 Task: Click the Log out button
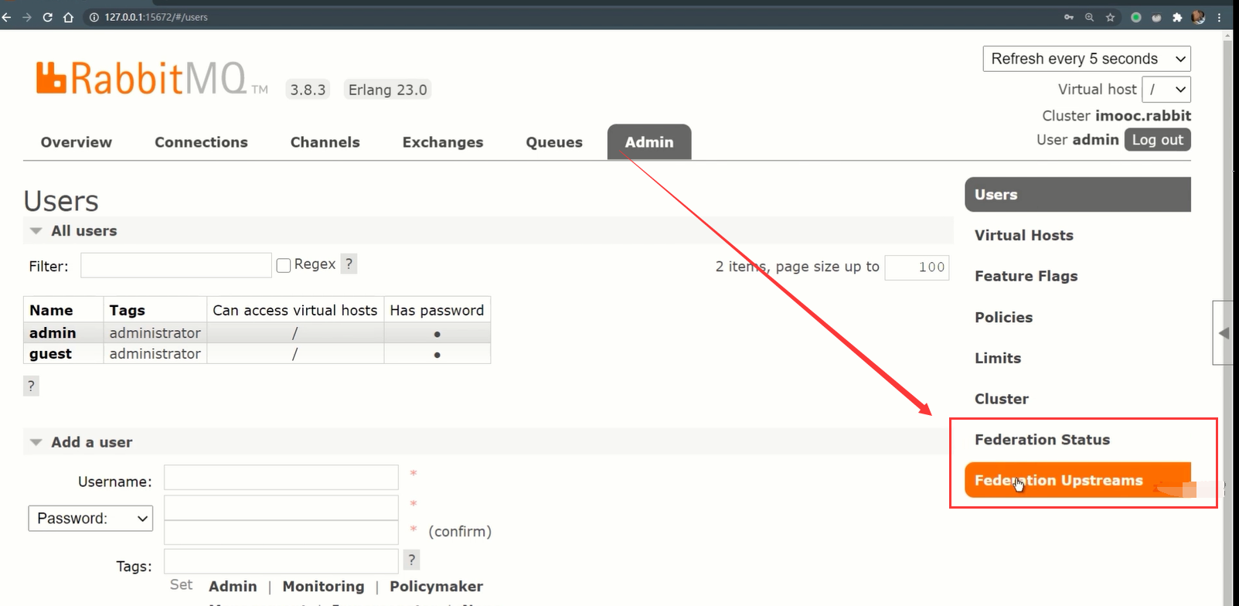point(1158,140)
